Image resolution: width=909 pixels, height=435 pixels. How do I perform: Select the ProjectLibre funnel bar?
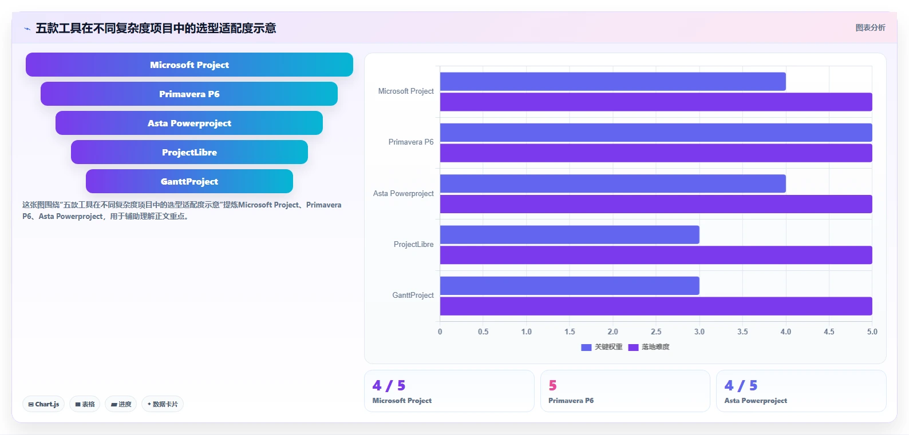[189, 152]
